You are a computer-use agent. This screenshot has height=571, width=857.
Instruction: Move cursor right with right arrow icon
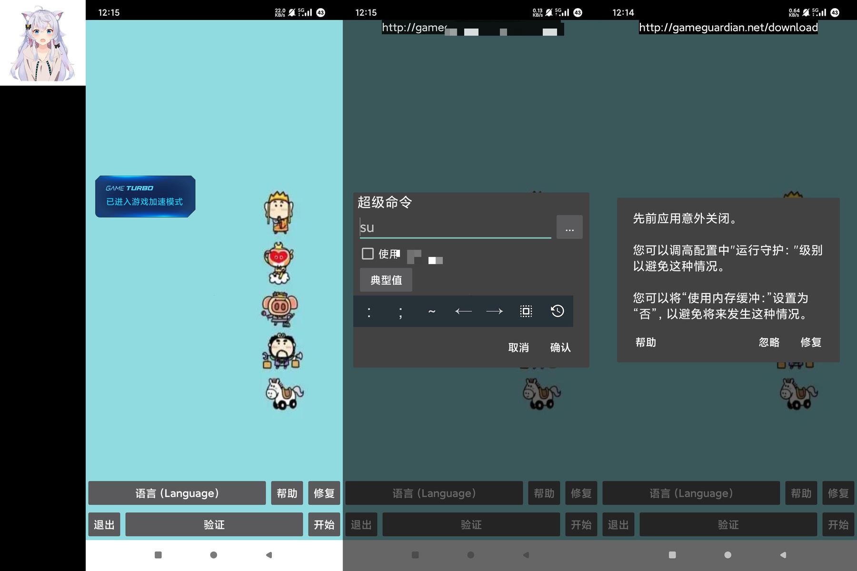tap(495, 312)
